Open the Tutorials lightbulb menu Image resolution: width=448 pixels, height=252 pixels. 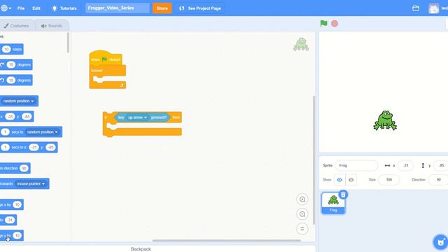[x=64, y=8]
